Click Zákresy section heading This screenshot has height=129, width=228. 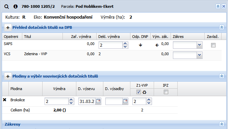(x=12, y=124)
